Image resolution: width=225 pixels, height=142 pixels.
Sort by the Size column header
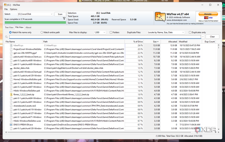[x=152, y=42]
